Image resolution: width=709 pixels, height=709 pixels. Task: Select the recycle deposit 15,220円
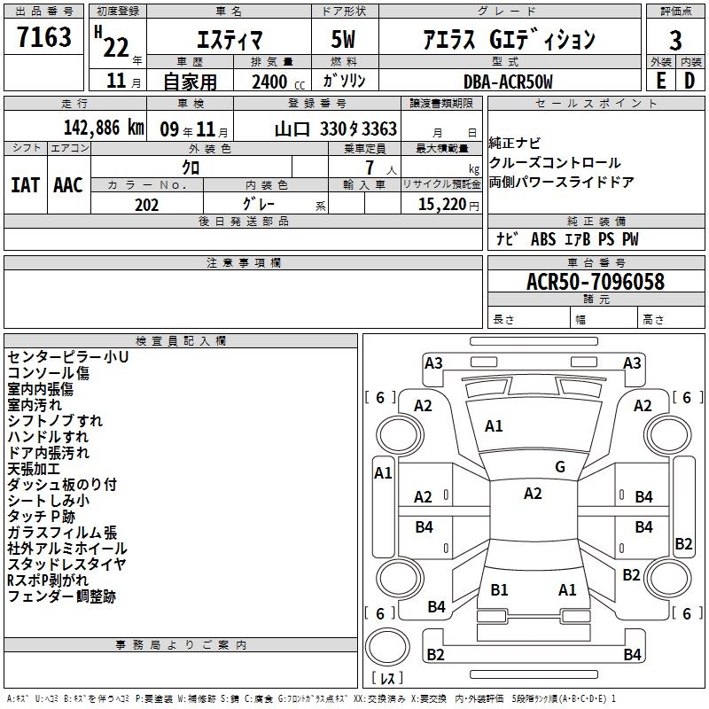pos(448,205)
